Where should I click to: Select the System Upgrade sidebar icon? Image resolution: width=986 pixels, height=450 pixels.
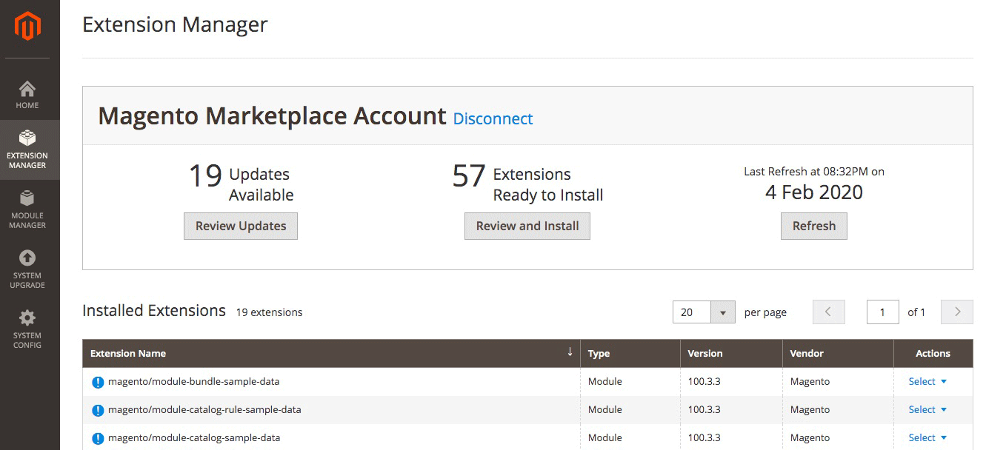click(27, 269)
